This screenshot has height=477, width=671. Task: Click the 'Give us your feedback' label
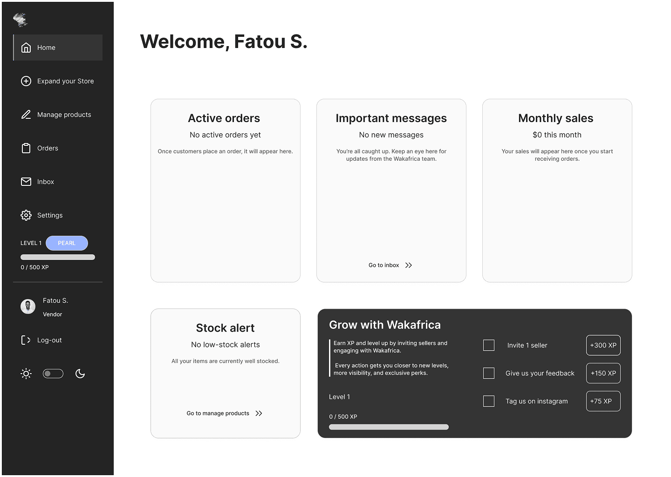(x=540, y=373)
